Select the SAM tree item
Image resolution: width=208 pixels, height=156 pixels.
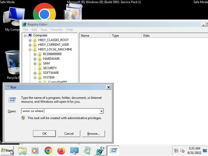pyautogui.click(x=46, y=63)
